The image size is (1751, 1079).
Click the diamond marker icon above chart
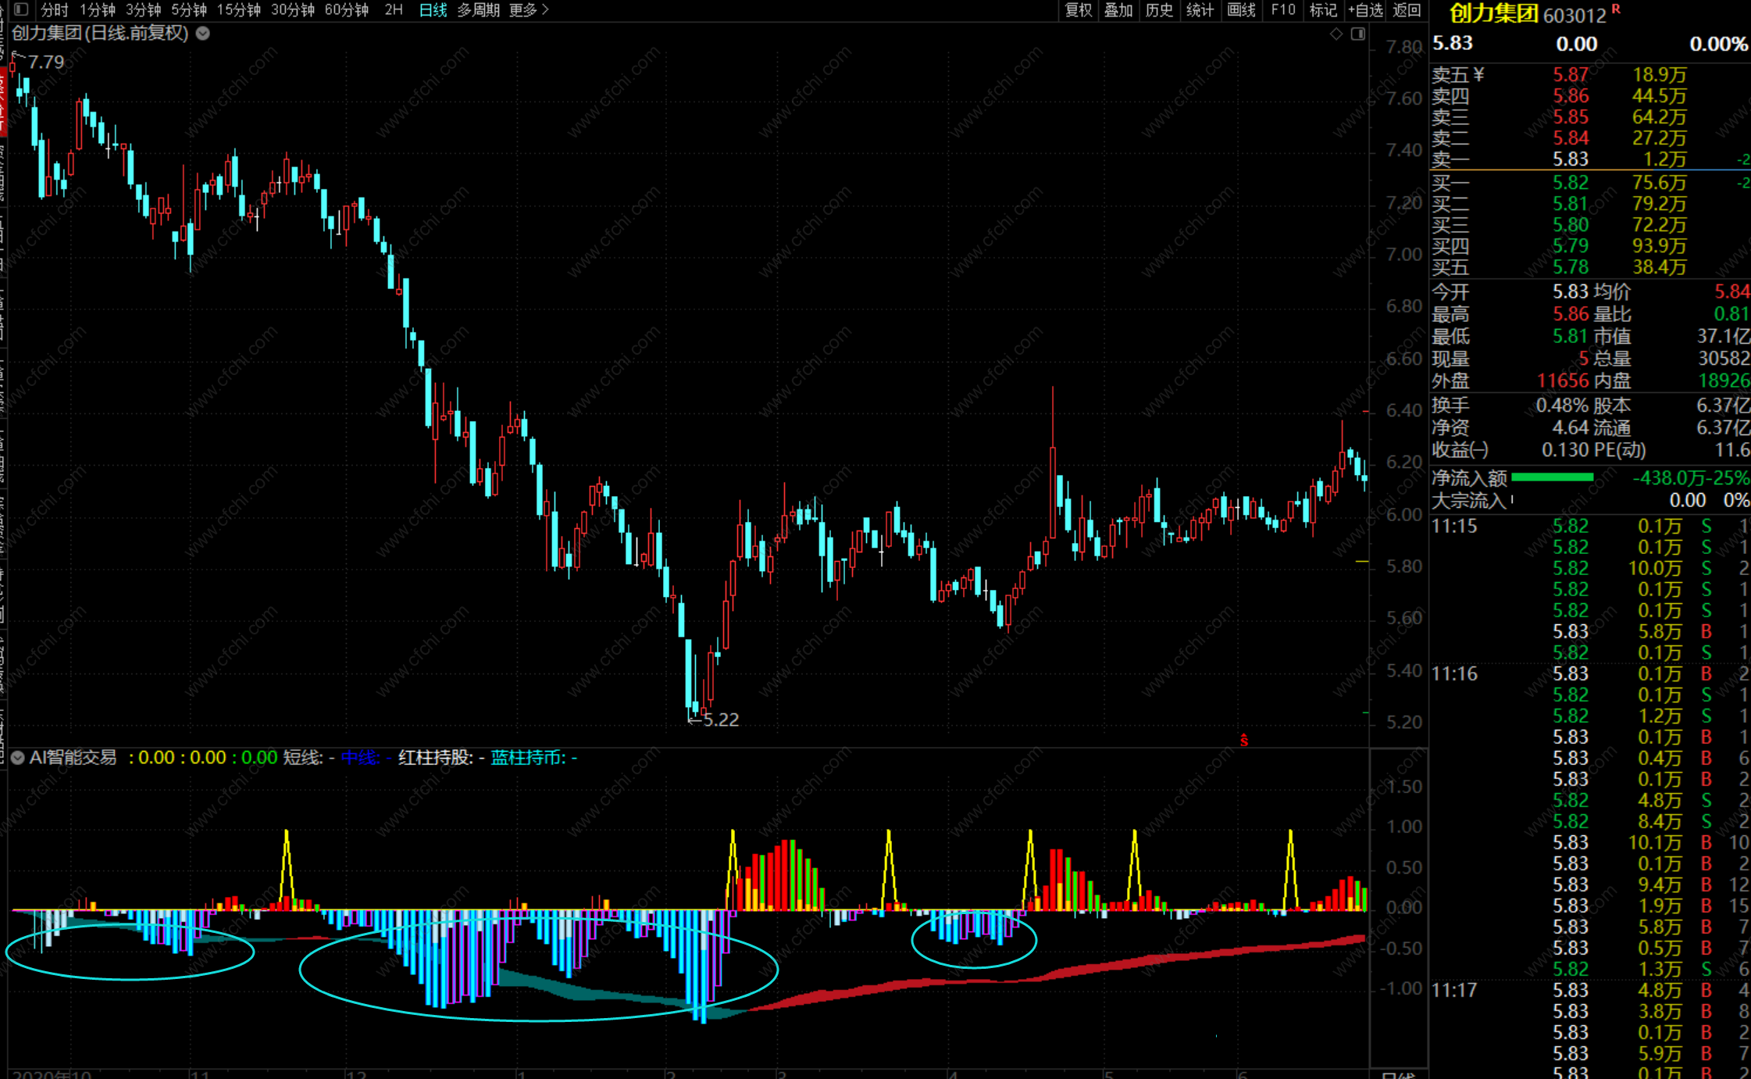coord(1336,34)
